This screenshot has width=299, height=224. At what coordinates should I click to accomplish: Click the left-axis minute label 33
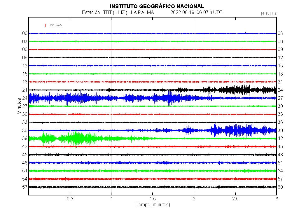click(x=25, y=122)
